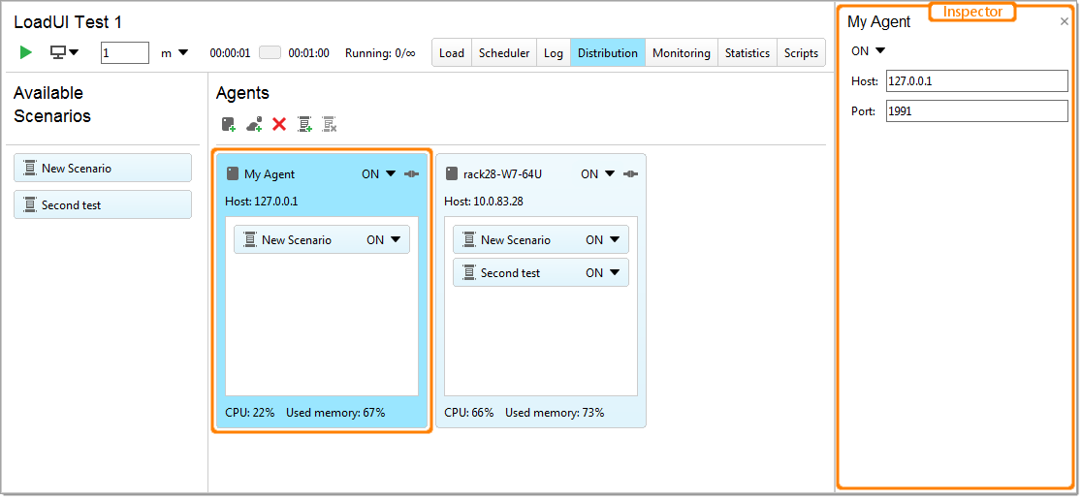Click the add agent icon

pos(229,124)
